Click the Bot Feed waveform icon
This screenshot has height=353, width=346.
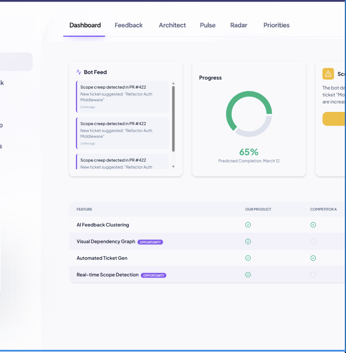click(79, 72)
